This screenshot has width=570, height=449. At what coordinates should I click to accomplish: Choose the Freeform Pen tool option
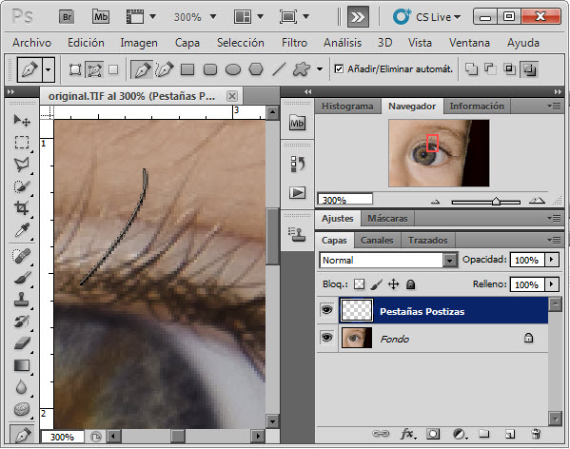pos(165,69)
